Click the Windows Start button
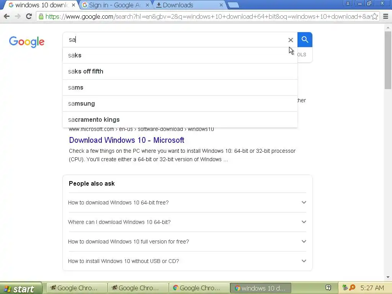392x294 pixels. 21,289
